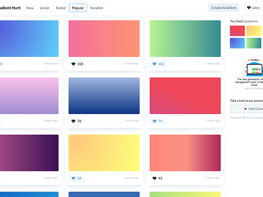Click heart icon in Likes button
Screen dimensions: 263x197
(249, 8)
